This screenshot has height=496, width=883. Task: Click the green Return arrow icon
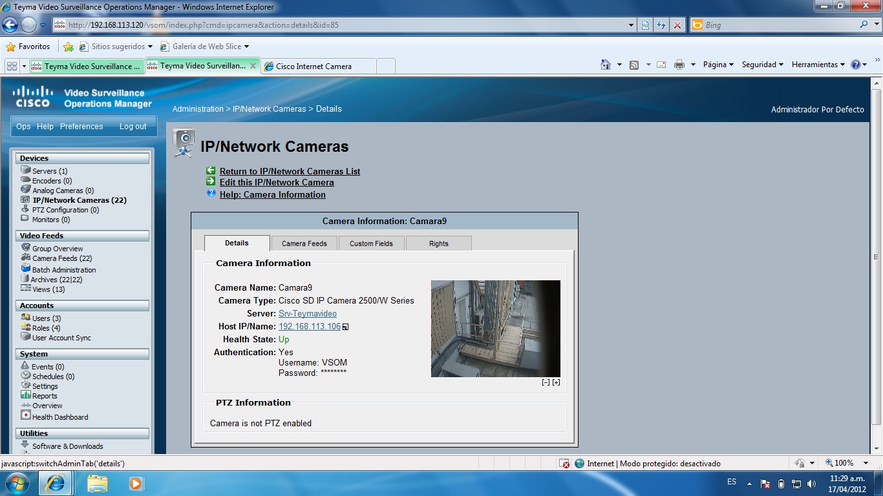pos(211,170)
